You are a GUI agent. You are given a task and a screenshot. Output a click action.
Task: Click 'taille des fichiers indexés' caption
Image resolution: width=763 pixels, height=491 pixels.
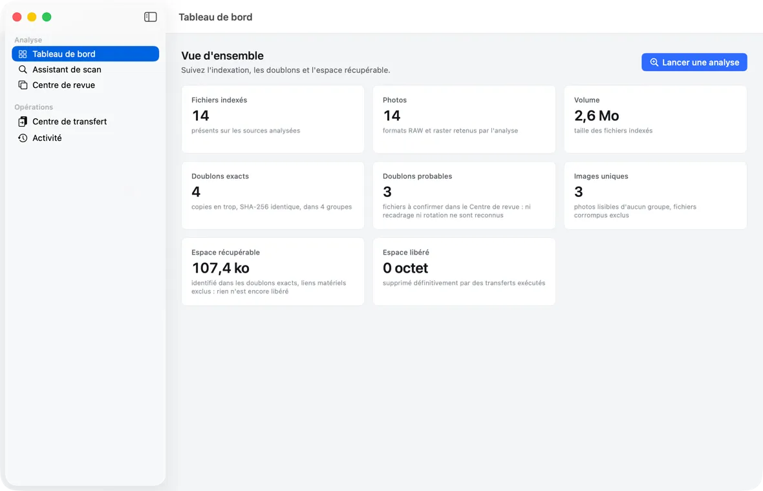pyautogui.click(x=613, y=131)
